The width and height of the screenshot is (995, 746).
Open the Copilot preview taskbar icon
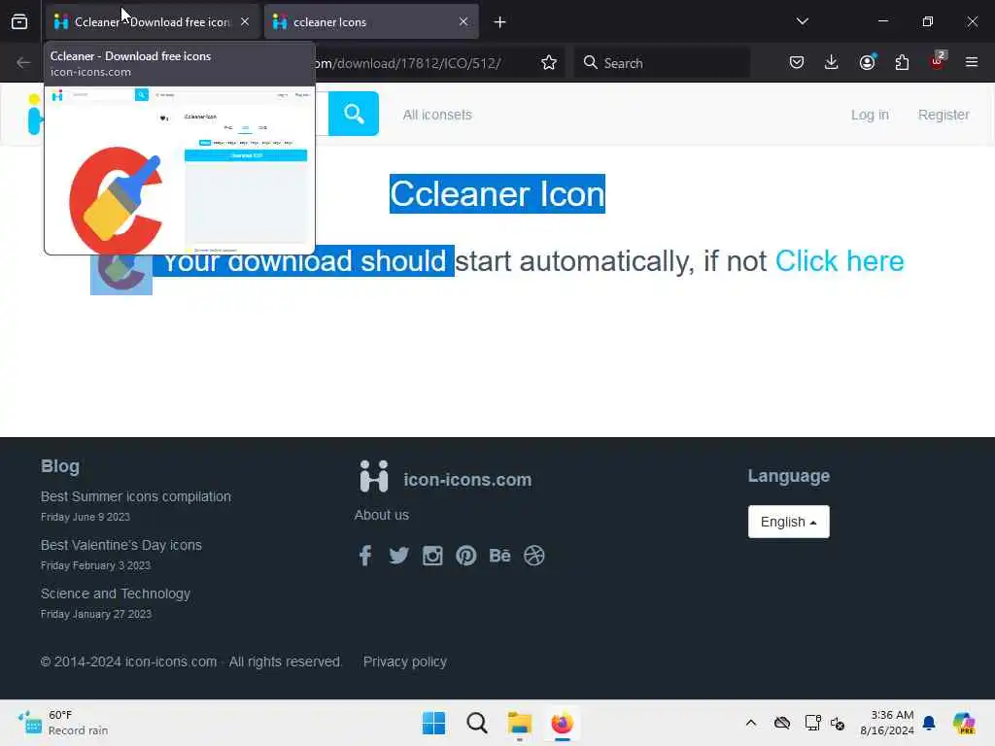click(x=964, y=723)
